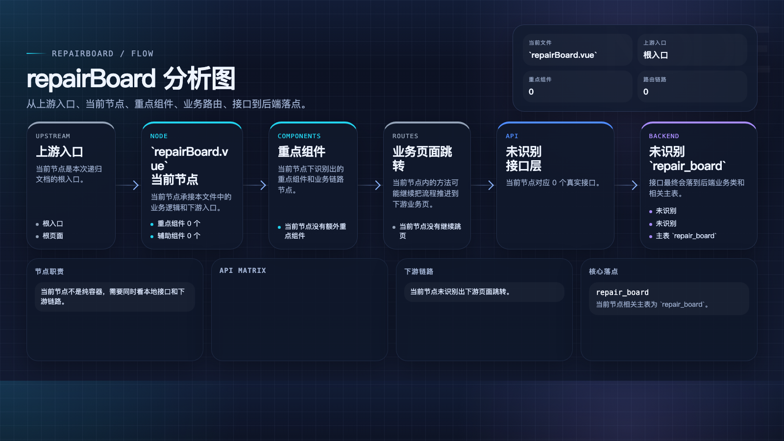This screenshot has height=441, width=784.
Task: Select the NODE repairBoard.vue 当前节点 heading
Action: [x=190, y=166]
